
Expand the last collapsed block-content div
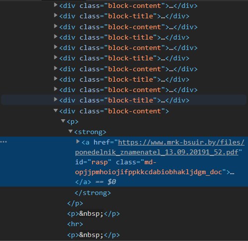click(56, 89)
